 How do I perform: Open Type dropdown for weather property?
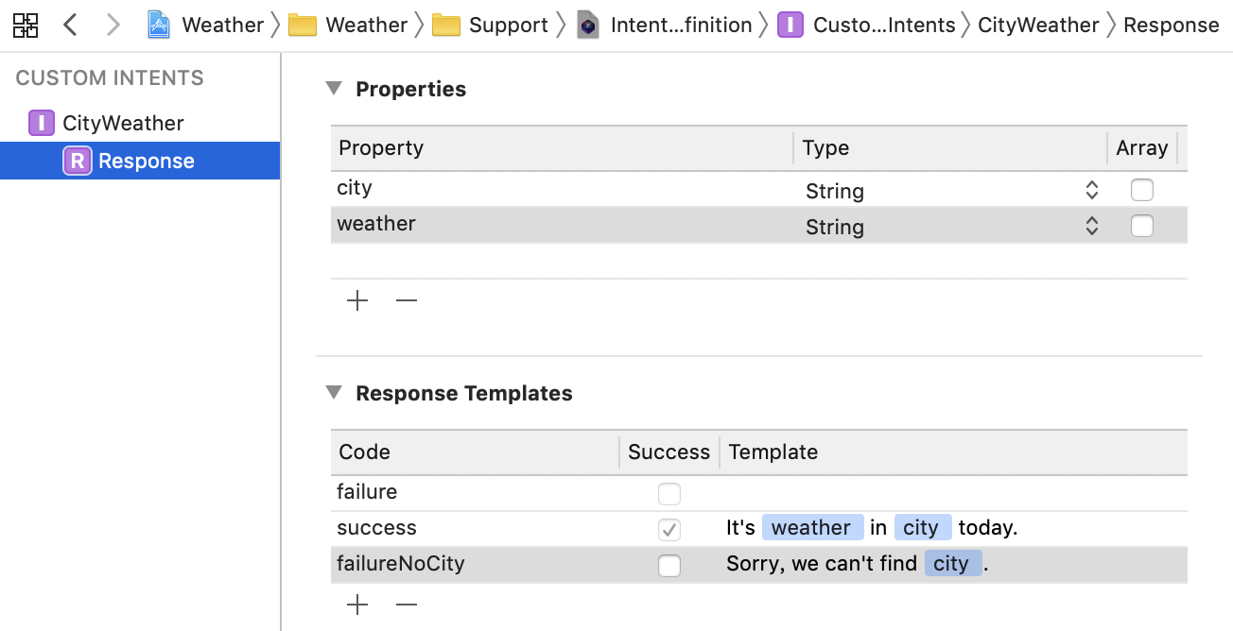point(1091,227)
